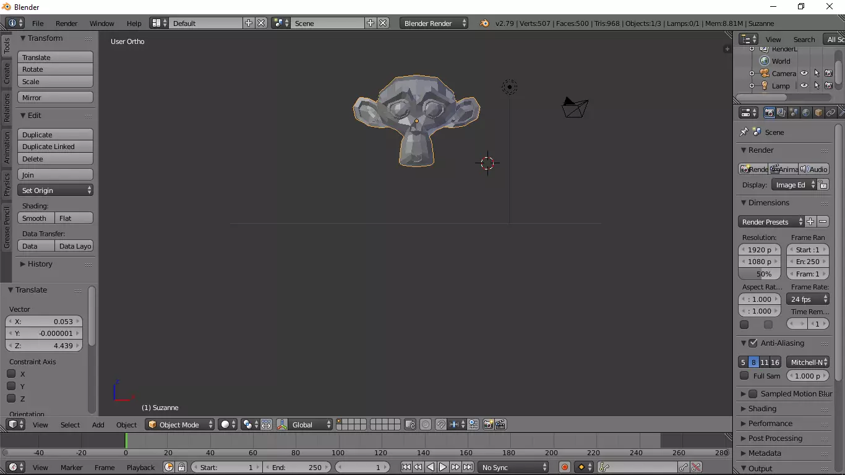This screenshot has width=845, height=475.
Task: Toggle Camera visibility eye in outliner
Action: pyautogui.click(x=804, y=73)
